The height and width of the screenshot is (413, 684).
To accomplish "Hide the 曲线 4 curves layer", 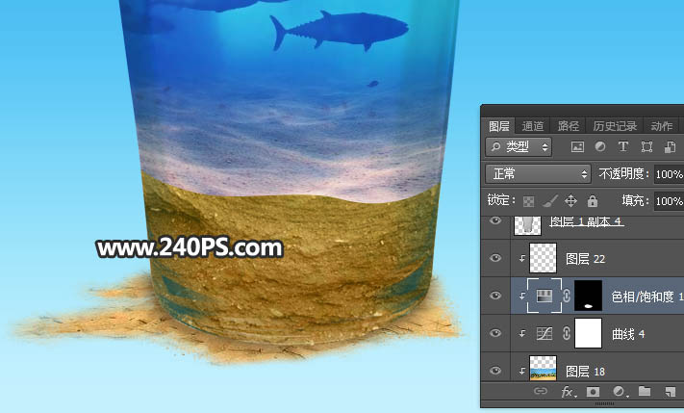I will [495, 333].
